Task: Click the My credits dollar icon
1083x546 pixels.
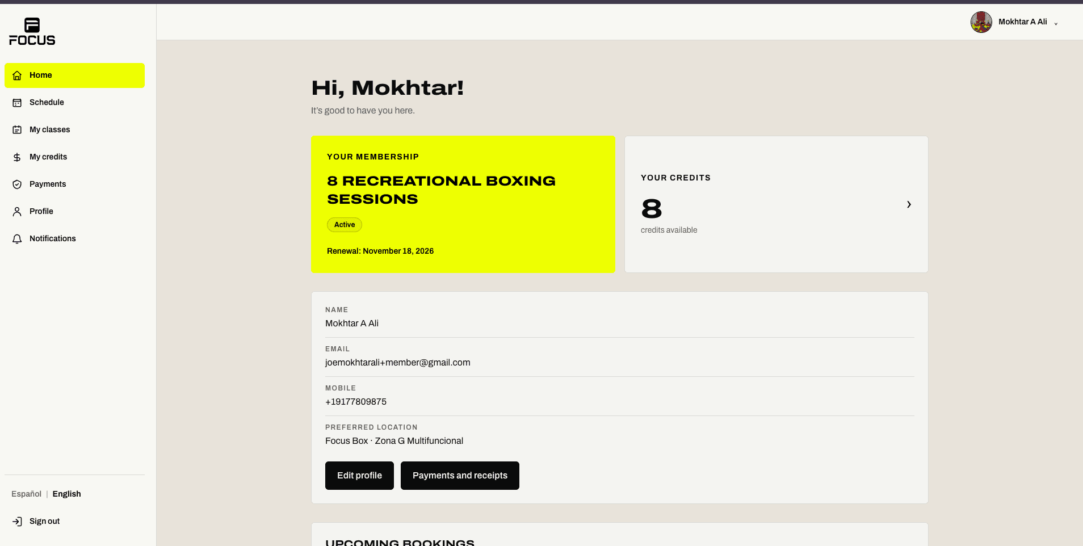Action: (x=17, y=157)
